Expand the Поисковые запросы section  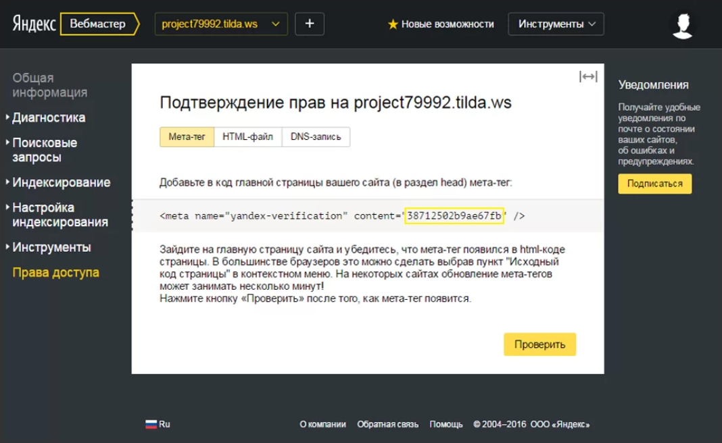[x=45, y=150]
